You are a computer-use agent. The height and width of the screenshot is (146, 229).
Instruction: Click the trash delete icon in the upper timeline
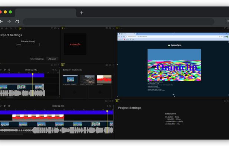click(x=9, y=70)
